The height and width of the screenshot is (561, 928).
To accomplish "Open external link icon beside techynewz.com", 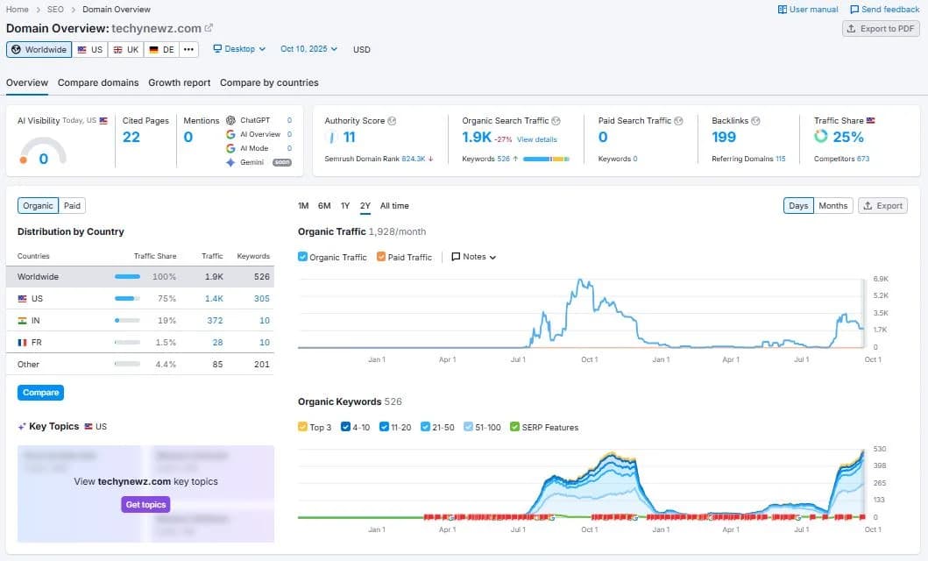I will (x=209, y=28).
